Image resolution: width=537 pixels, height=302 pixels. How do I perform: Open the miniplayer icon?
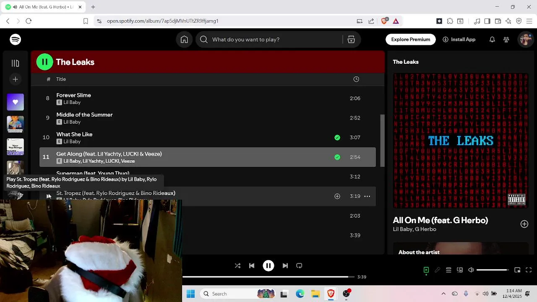pyautogui.click(x=517, y=270)
